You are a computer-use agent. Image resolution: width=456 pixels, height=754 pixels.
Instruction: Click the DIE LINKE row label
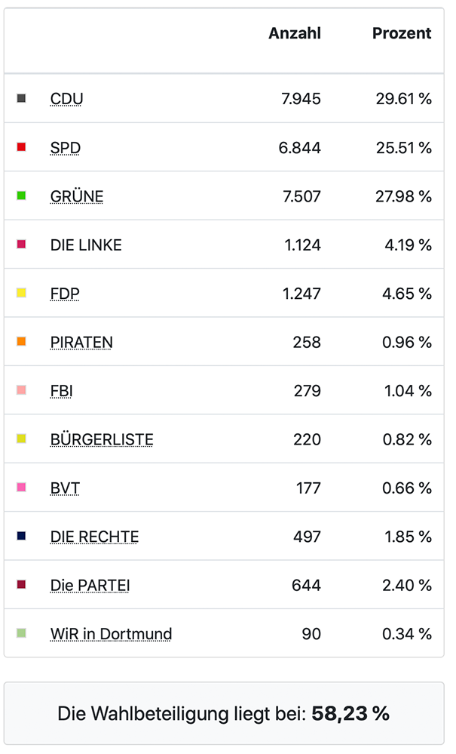86,245
